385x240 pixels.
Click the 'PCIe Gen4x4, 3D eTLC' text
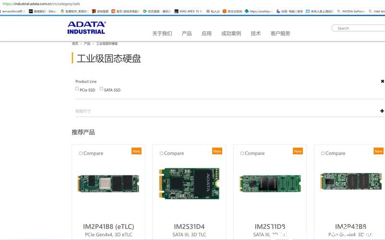coord(108,235)
